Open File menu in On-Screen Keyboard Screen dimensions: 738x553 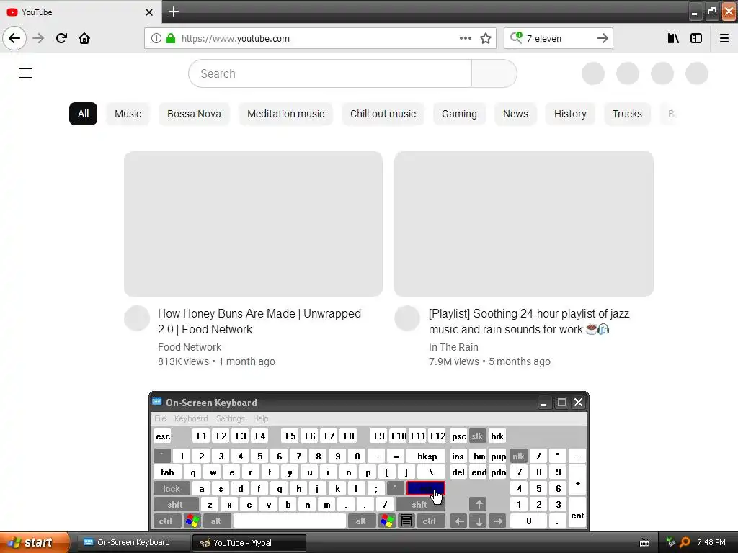160,418
